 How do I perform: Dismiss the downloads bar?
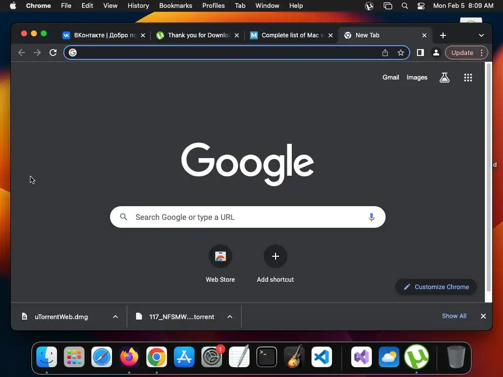tap(483, 316)
